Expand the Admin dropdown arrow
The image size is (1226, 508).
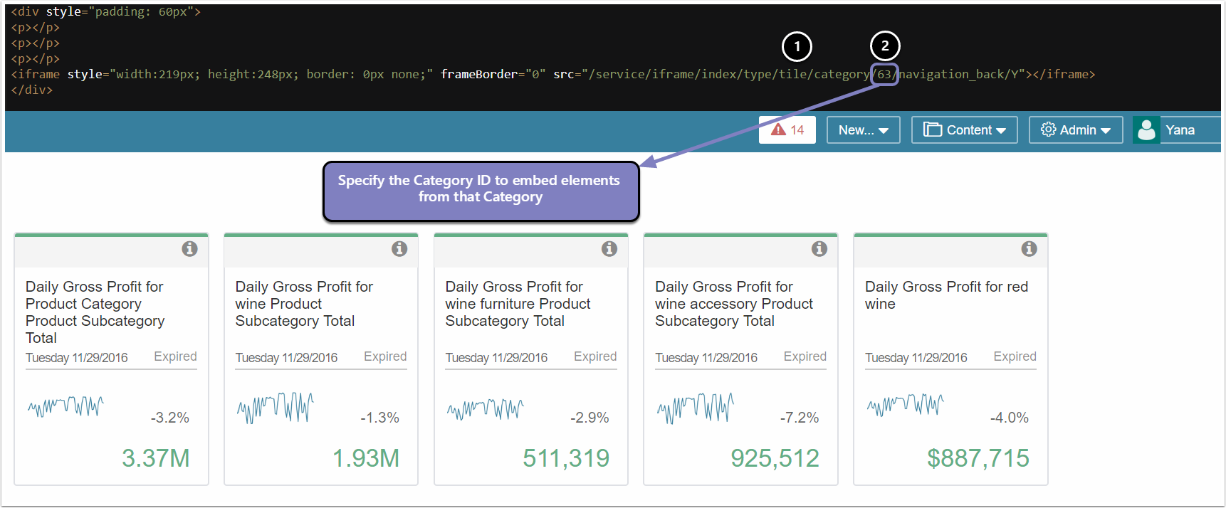1106,131
